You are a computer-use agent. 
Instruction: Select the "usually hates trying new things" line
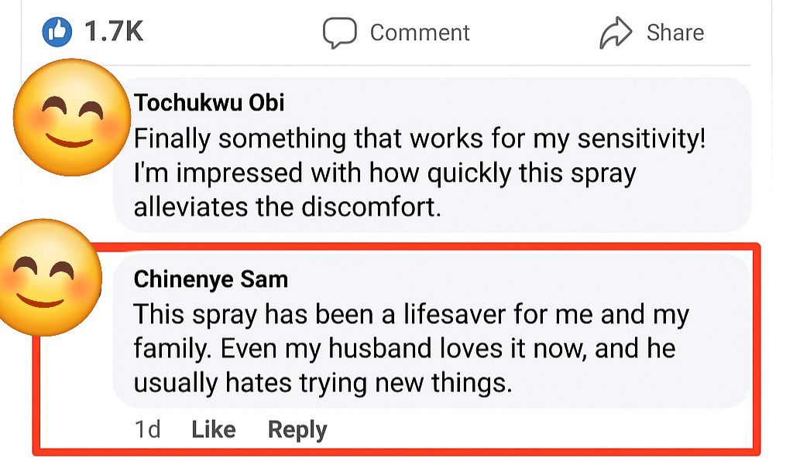tap(323, 383)
